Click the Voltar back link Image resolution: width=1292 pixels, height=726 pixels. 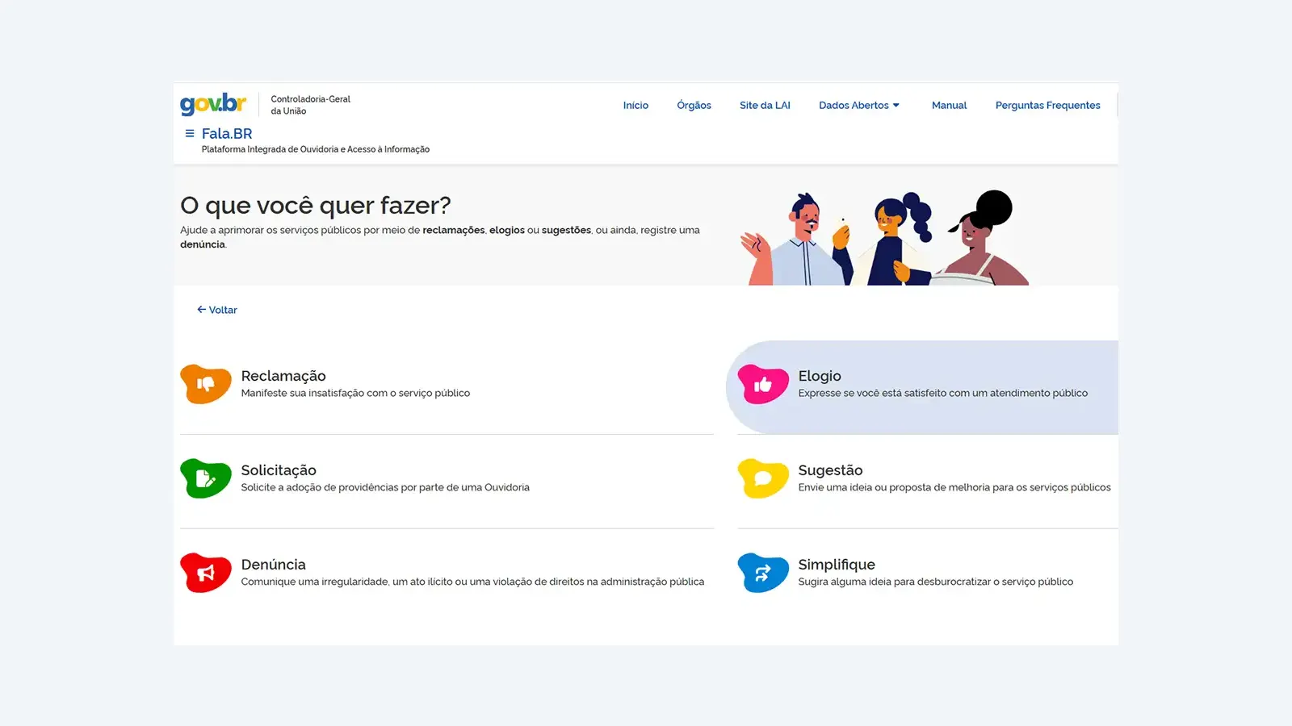tap(217, 310)
